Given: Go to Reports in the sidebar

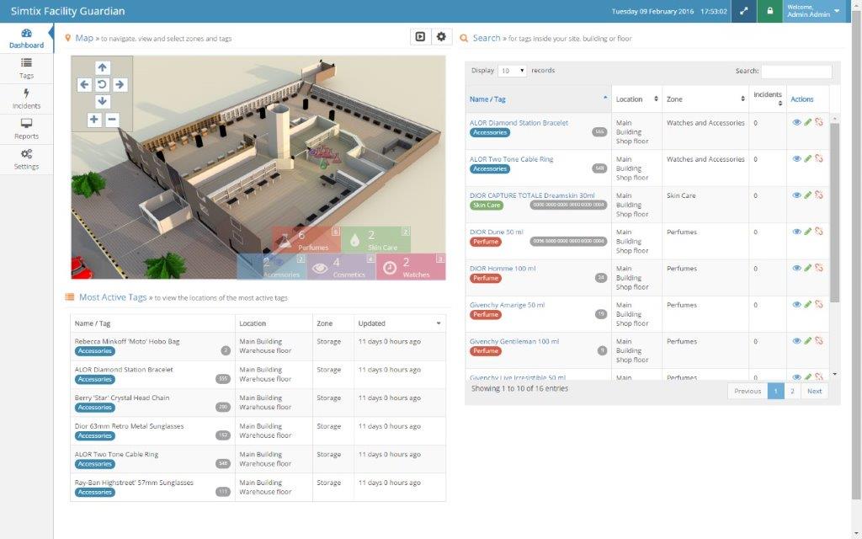Looking at the screenshot, I should [x=26, y=129].
